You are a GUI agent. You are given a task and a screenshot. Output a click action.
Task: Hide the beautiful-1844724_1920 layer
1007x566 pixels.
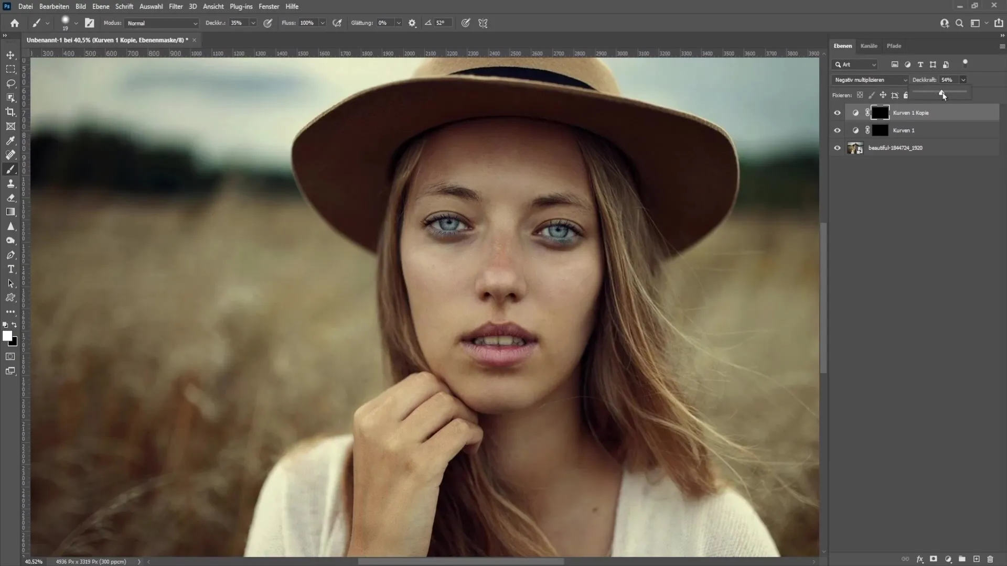point(837,148)
